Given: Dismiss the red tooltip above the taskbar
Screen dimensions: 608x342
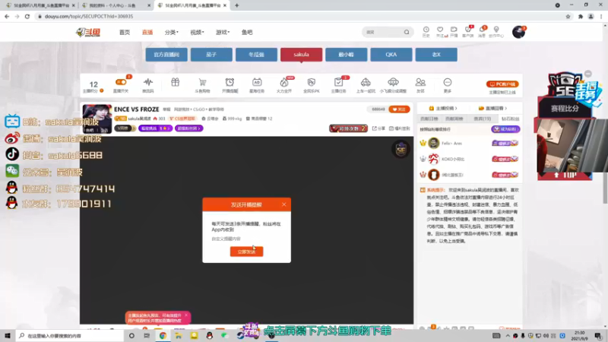Looking at the screenshot, I should pos(186,315).
